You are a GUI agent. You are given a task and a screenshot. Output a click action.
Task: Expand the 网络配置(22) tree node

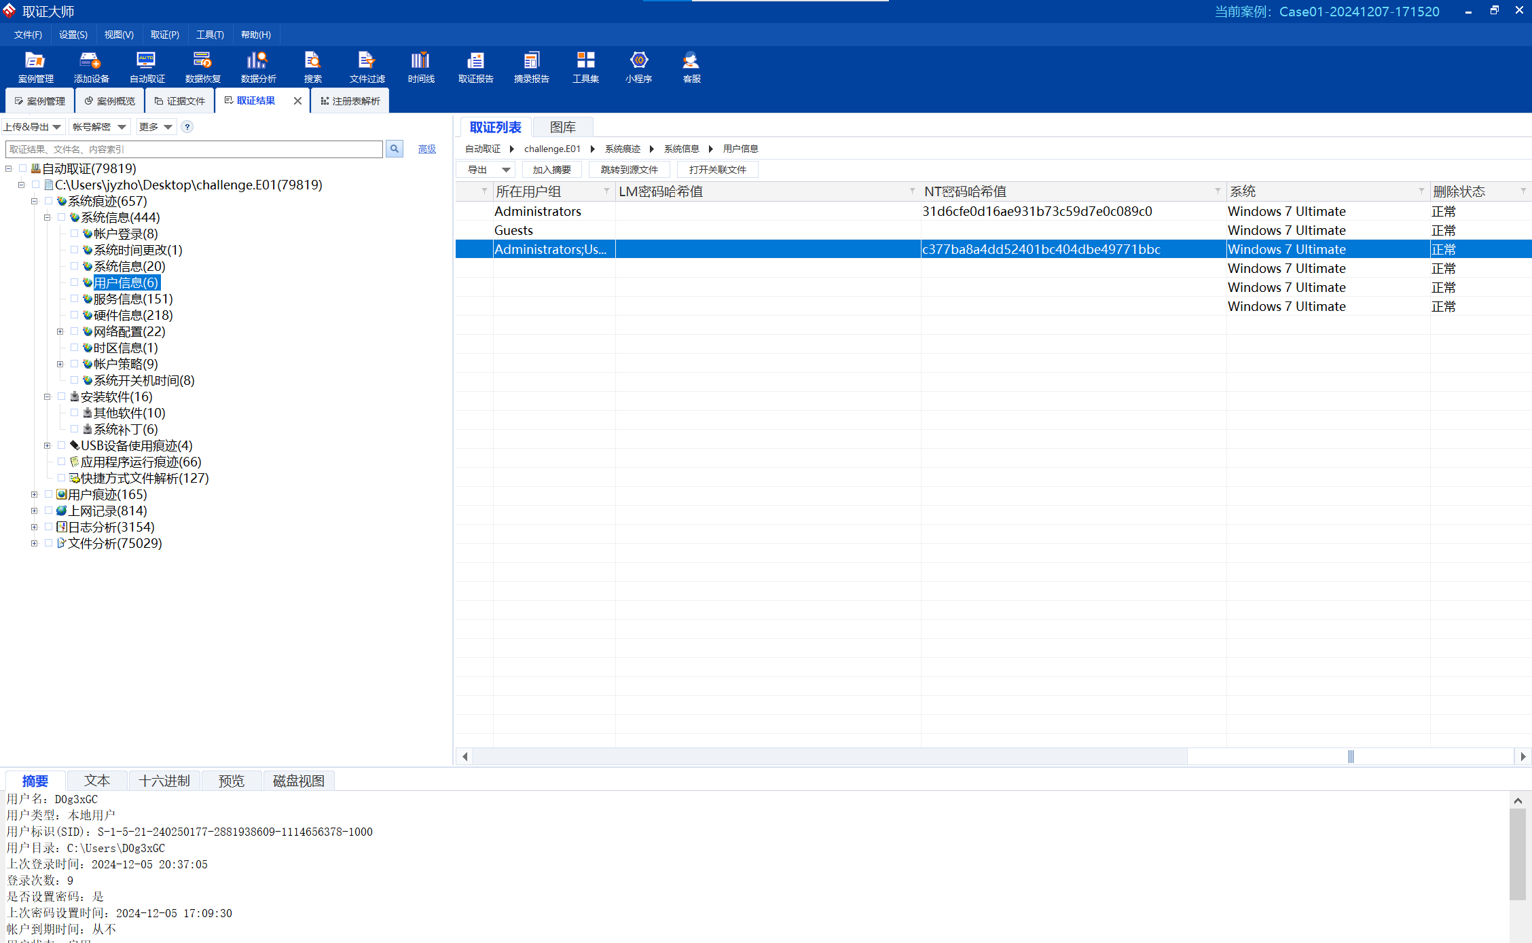tap(60, 331)
